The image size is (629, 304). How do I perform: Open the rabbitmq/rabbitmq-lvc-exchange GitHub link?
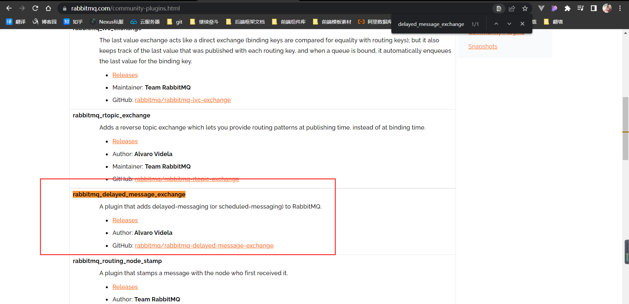(x=183, y=100)
